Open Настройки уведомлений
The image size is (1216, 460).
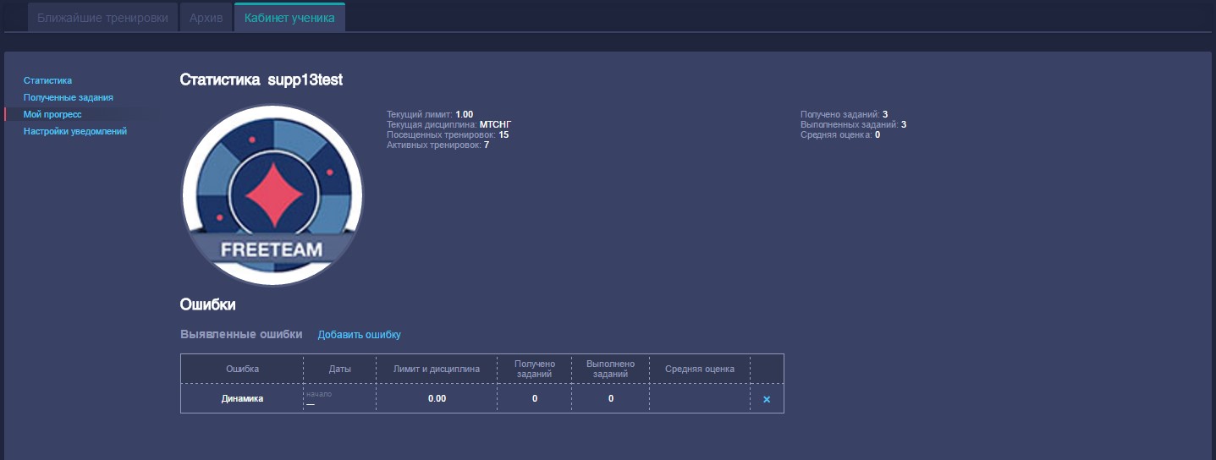tap(75, 131)
